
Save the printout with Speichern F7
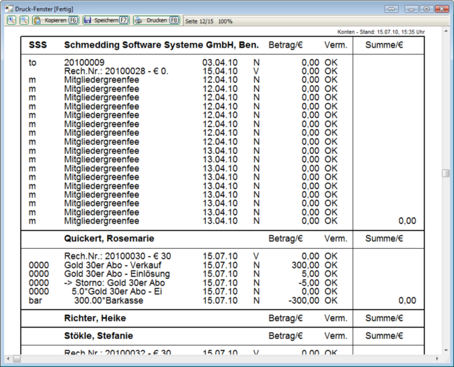pyautogui.click(x=106, y=21)
